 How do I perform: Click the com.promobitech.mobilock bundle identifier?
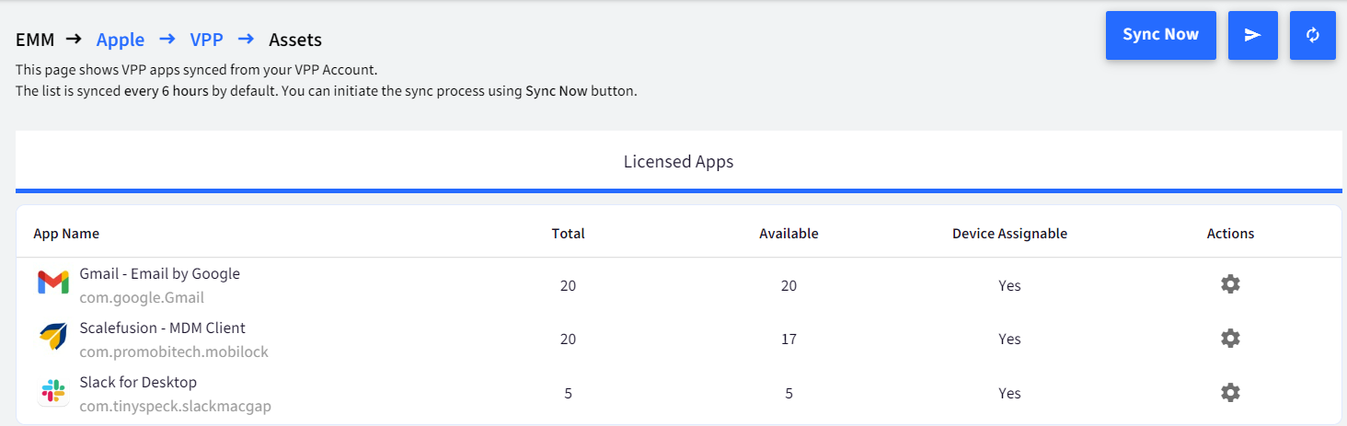tap(174, 351)
